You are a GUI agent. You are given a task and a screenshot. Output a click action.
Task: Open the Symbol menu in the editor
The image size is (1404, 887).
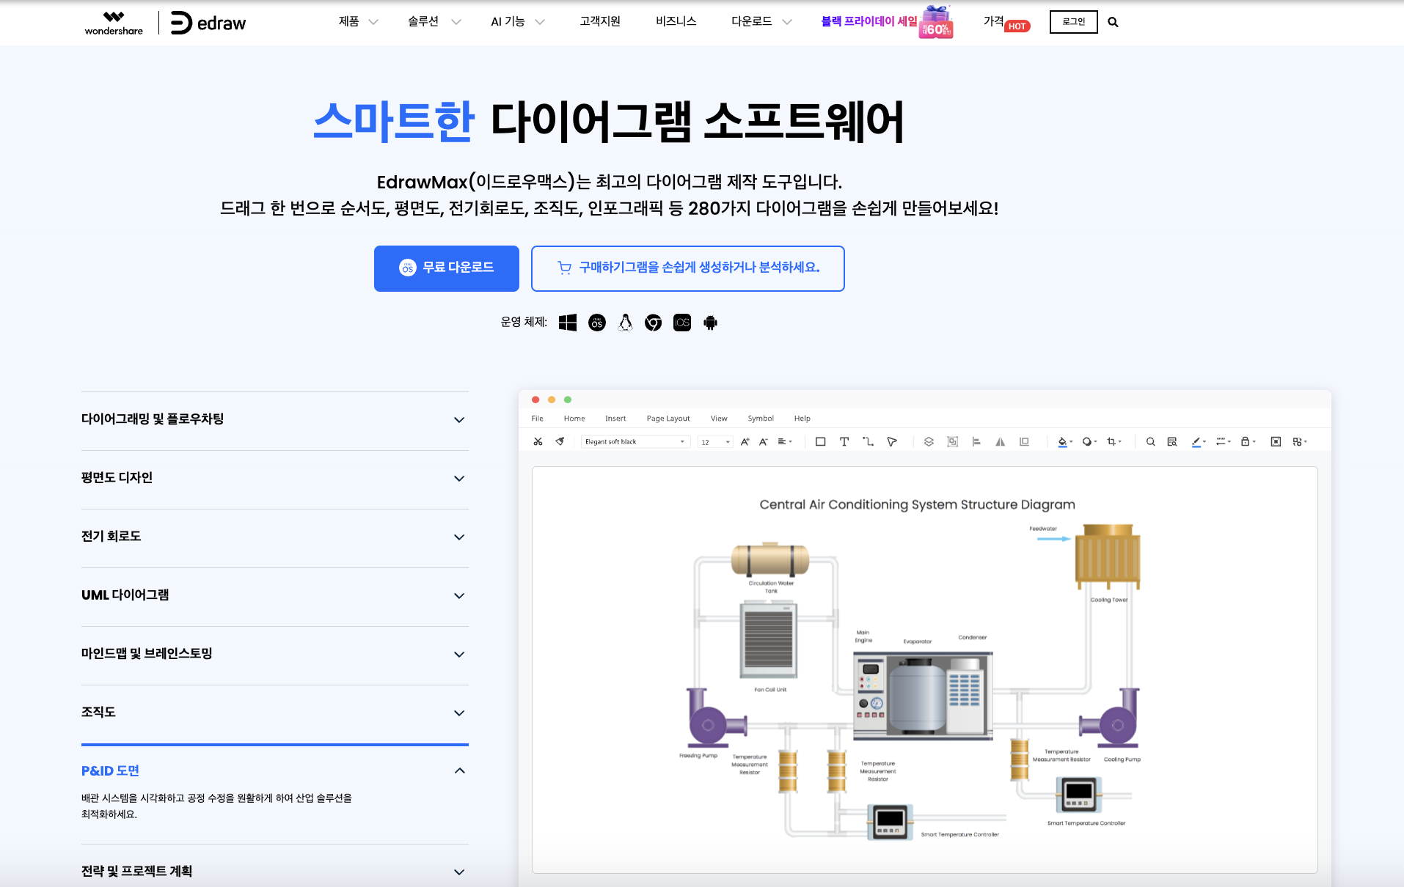[x=761, y=419]
